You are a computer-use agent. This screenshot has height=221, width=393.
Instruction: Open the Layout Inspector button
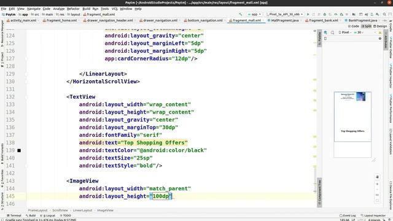click(373, 215)
